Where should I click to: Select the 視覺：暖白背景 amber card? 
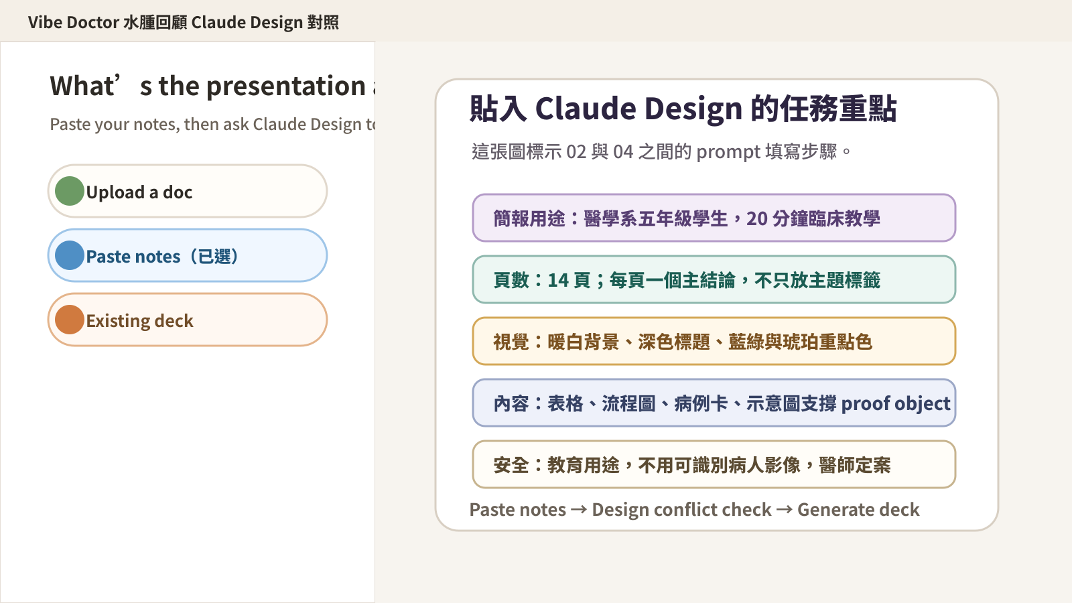pos(714,341)
